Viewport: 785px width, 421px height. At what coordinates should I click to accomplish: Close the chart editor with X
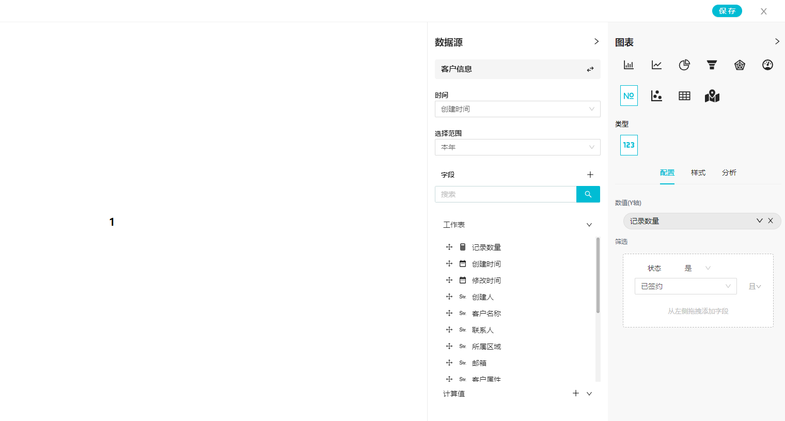[x=764, y=11]
